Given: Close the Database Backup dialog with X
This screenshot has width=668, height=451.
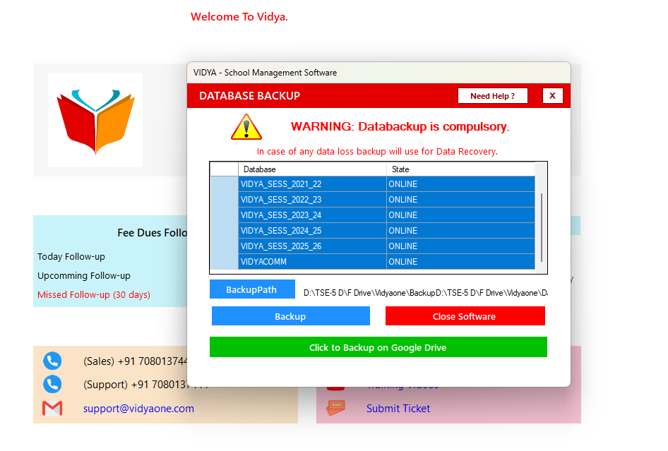Looking at the screenshot, I should point(553,96).
